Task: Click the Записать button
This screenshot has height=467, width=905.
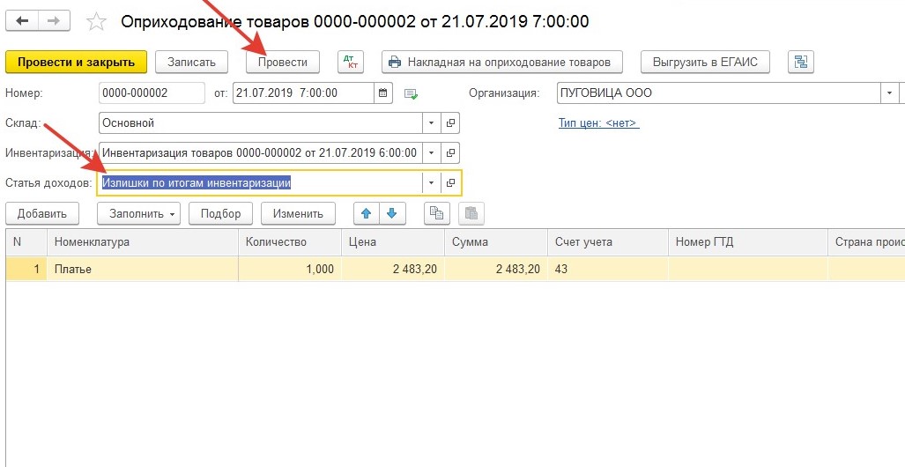Action: point(191,63)
